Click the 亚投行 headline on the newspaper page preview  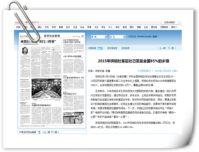39,41
